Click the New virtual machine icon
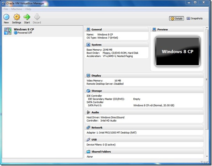The width and height of the screenshot is (212, 166). [6, 17]
